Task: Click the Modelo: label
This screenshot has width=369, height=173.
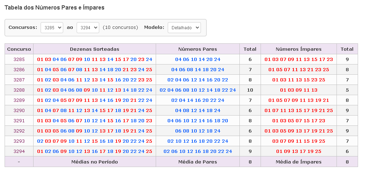Action: 154,27
